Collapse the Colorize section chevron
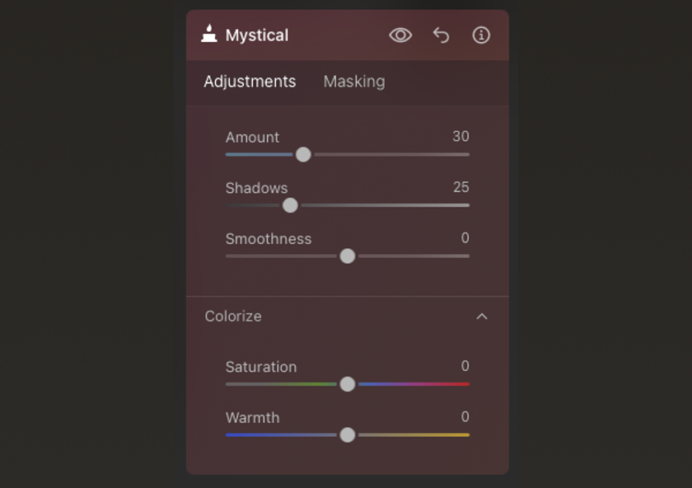 pyautogui.click(x=482, y=317)
